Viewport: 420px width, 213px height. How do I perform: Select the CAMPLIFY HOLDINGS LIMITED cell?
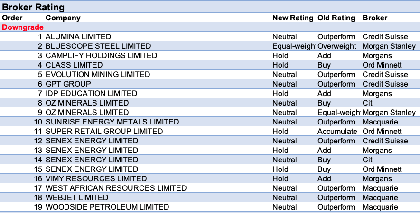(101, 55)
